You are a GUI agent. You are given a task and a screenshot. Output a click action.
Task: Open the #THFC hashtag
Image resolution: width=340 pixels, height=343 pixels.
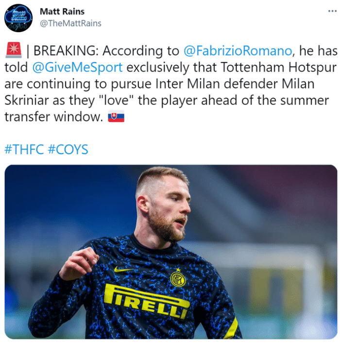click(x=24, y=150)
